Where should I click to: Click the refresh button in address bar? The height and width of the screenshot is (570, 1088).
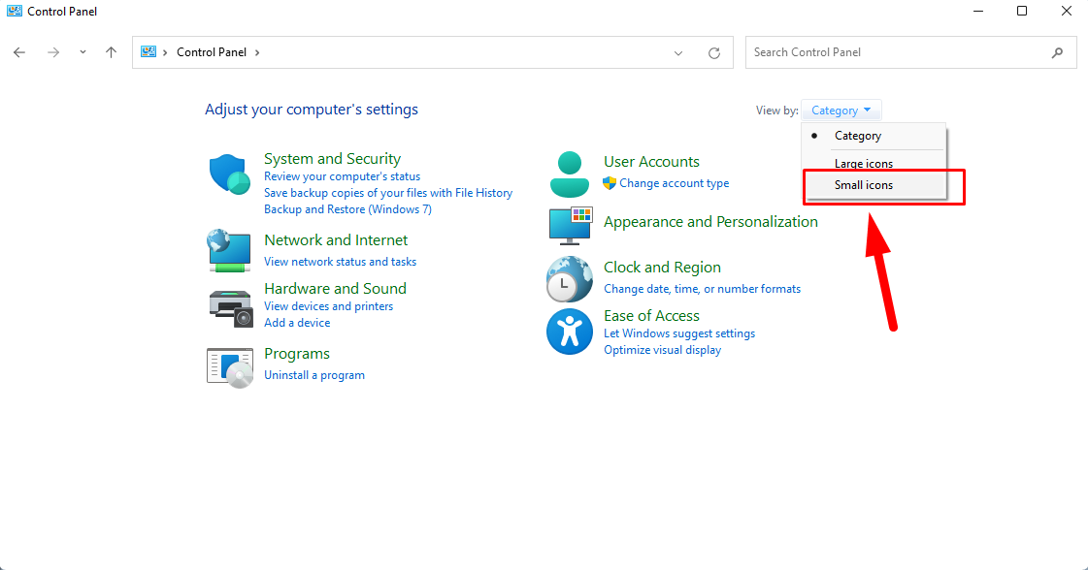(714, 52)
